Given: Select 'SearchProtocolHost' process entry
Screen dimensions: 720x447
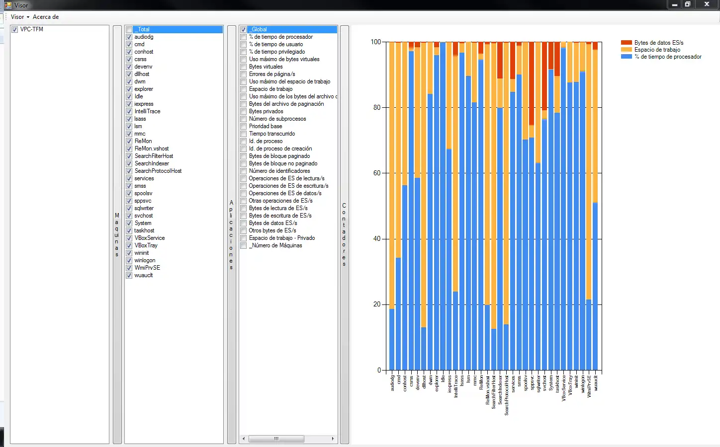Looking at the screenshot, I should pyautogui.click(x=158, y=171).
